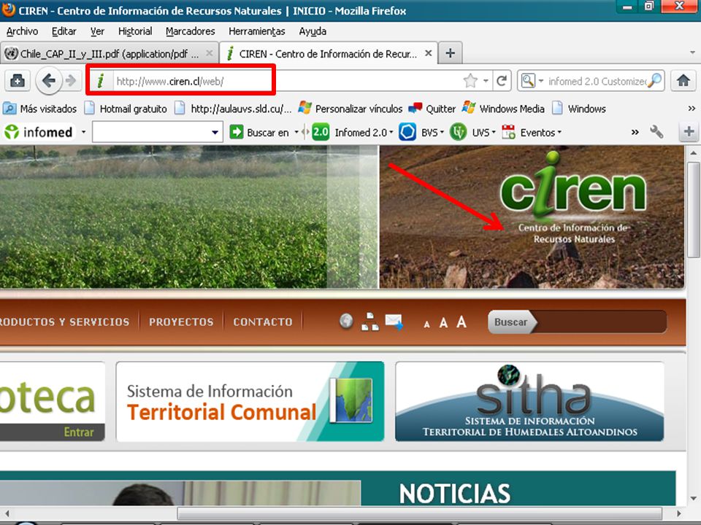701x525 pixels.
Task: Expand the Eventos dropdown
Action: click(559, 132)
